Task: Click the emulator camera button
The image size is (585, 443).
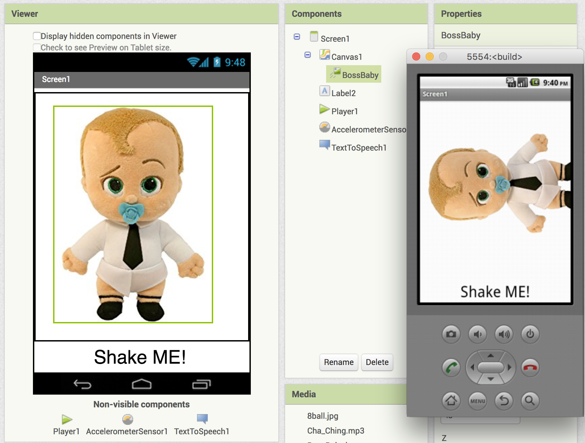Action: click(451, 334)
